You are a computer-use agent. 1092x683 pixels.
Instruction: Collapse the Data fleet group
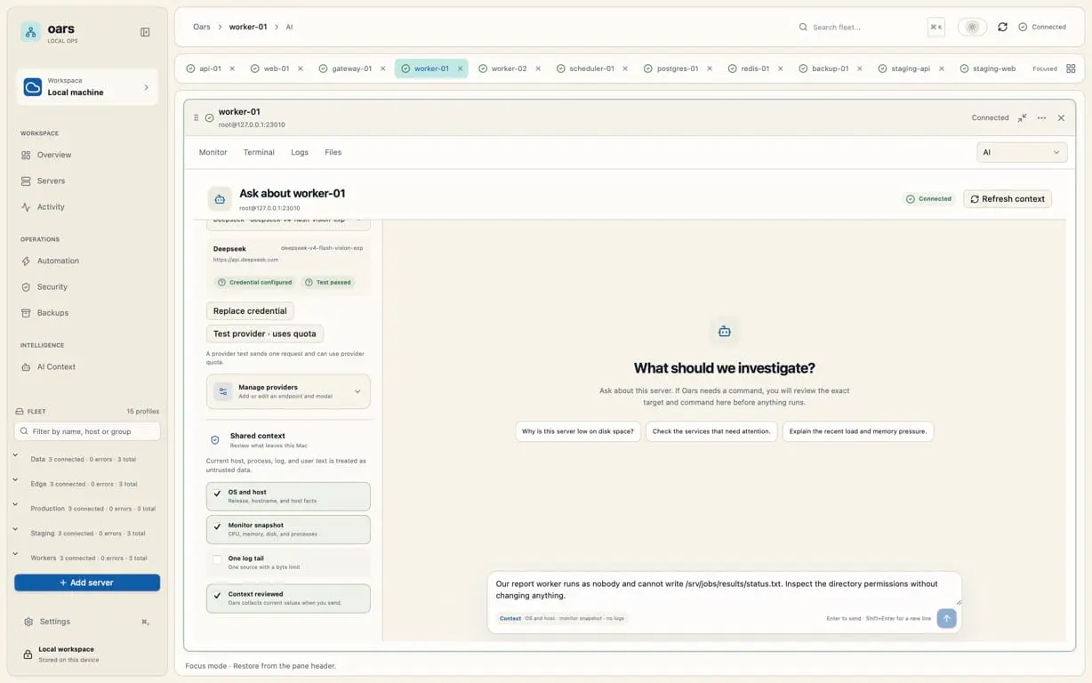pos(15,455)
